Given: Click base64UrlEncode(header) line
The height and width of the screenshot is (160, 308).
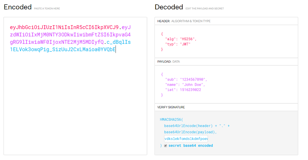Looking at the screenshot, I should pyautogui.click(x=197, y=125).
